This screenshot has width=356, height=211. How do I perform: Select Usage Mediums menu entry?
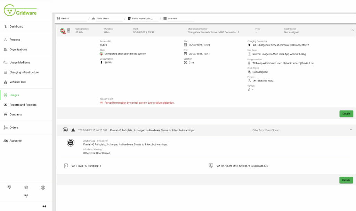click(x=20, y=62)
